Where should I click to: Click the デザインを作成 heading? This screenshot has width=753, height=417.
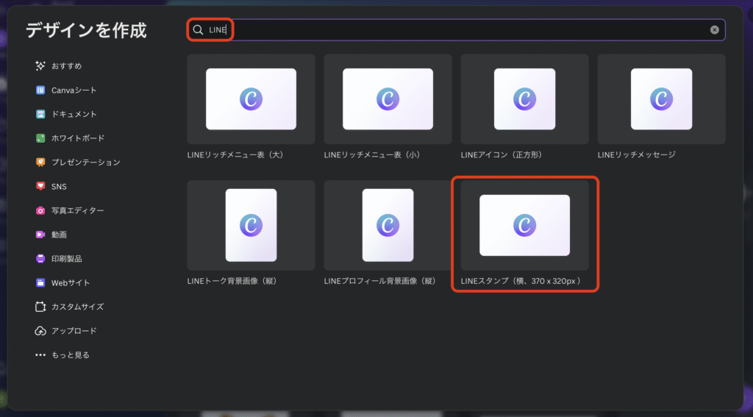point(86,30)
